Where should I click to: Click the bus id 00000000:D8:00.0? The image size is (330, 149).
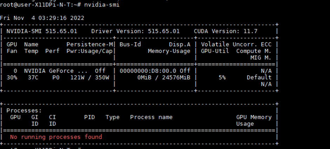click(148, 71)
